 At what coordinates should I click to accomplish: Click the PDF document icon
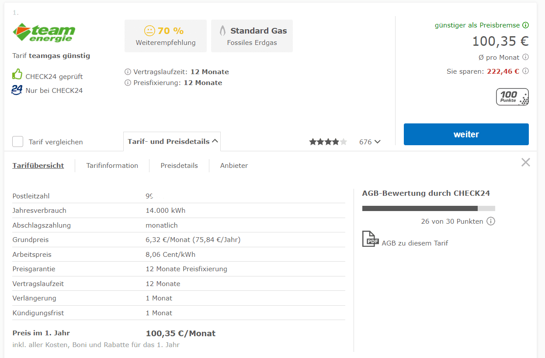click(370, 239)
